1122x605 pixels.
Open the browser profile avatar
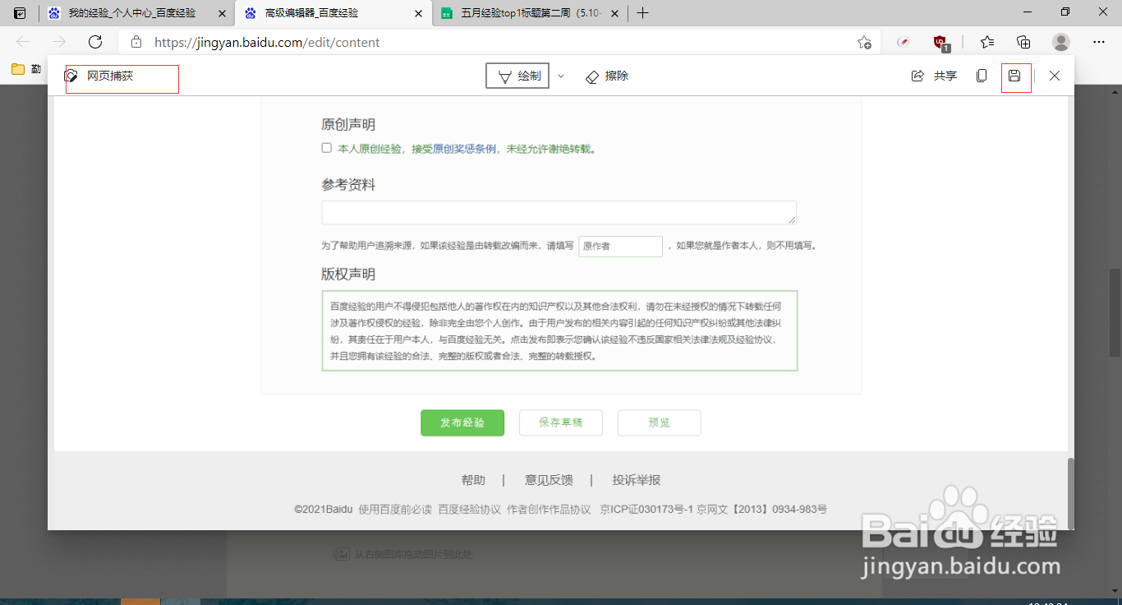pyautogui.click(x=1061, y=42)
